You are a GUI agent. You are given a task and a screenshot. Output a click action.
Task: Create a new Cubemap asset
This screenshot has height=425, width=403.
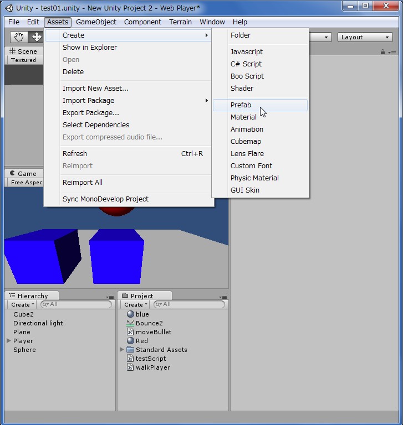tap(260, 142)
